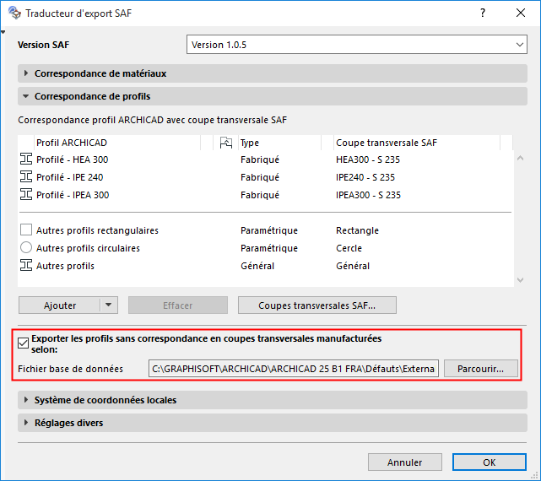Click the Fabriqué type for HEA 300
The image size is (541, 481).
pos(260,159)
